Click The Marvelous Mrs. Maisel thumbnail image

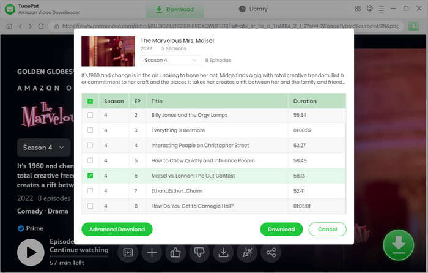[x=108, y=51]
